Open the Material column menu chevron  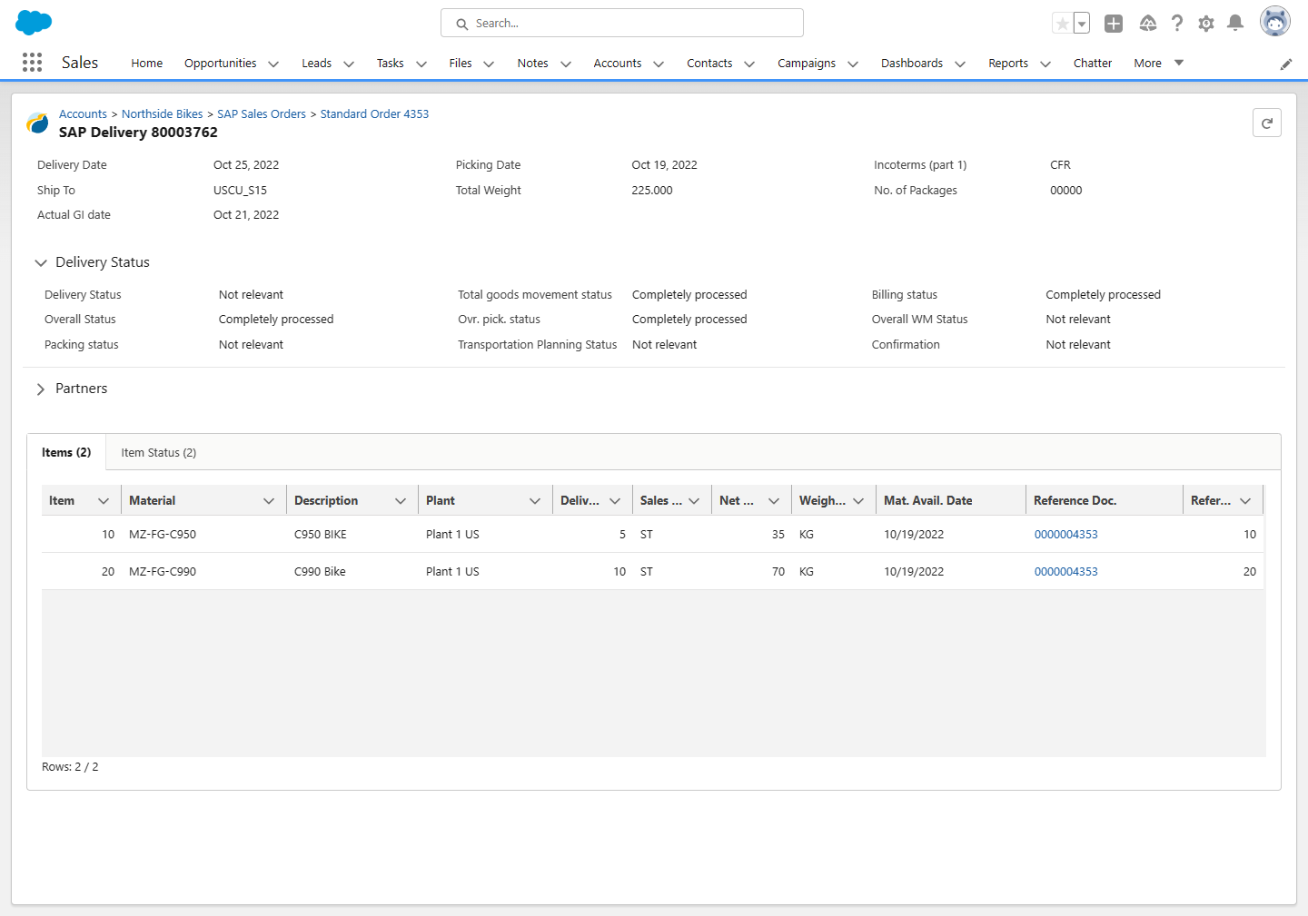(269, 501)
